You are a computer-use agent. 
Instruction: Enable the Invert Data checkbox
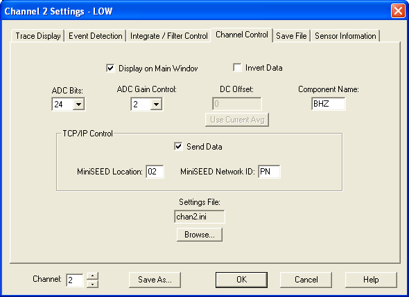[237, 68]
